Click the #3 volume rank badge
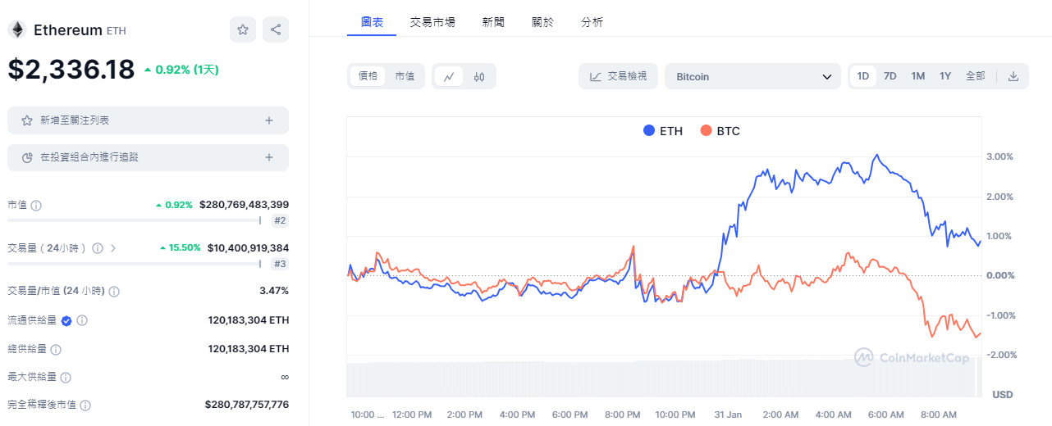Viewport: 1052px width, 426px height. [x=280, y=264]
